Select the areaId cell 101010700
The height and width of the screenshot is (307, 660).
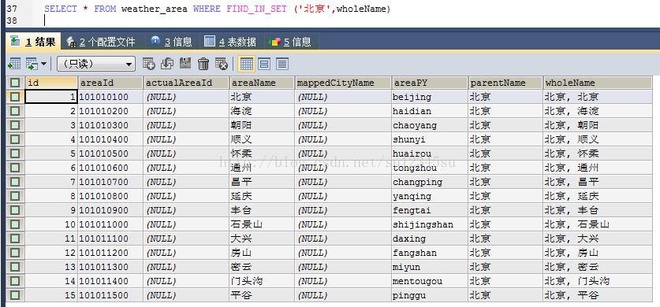110,182
